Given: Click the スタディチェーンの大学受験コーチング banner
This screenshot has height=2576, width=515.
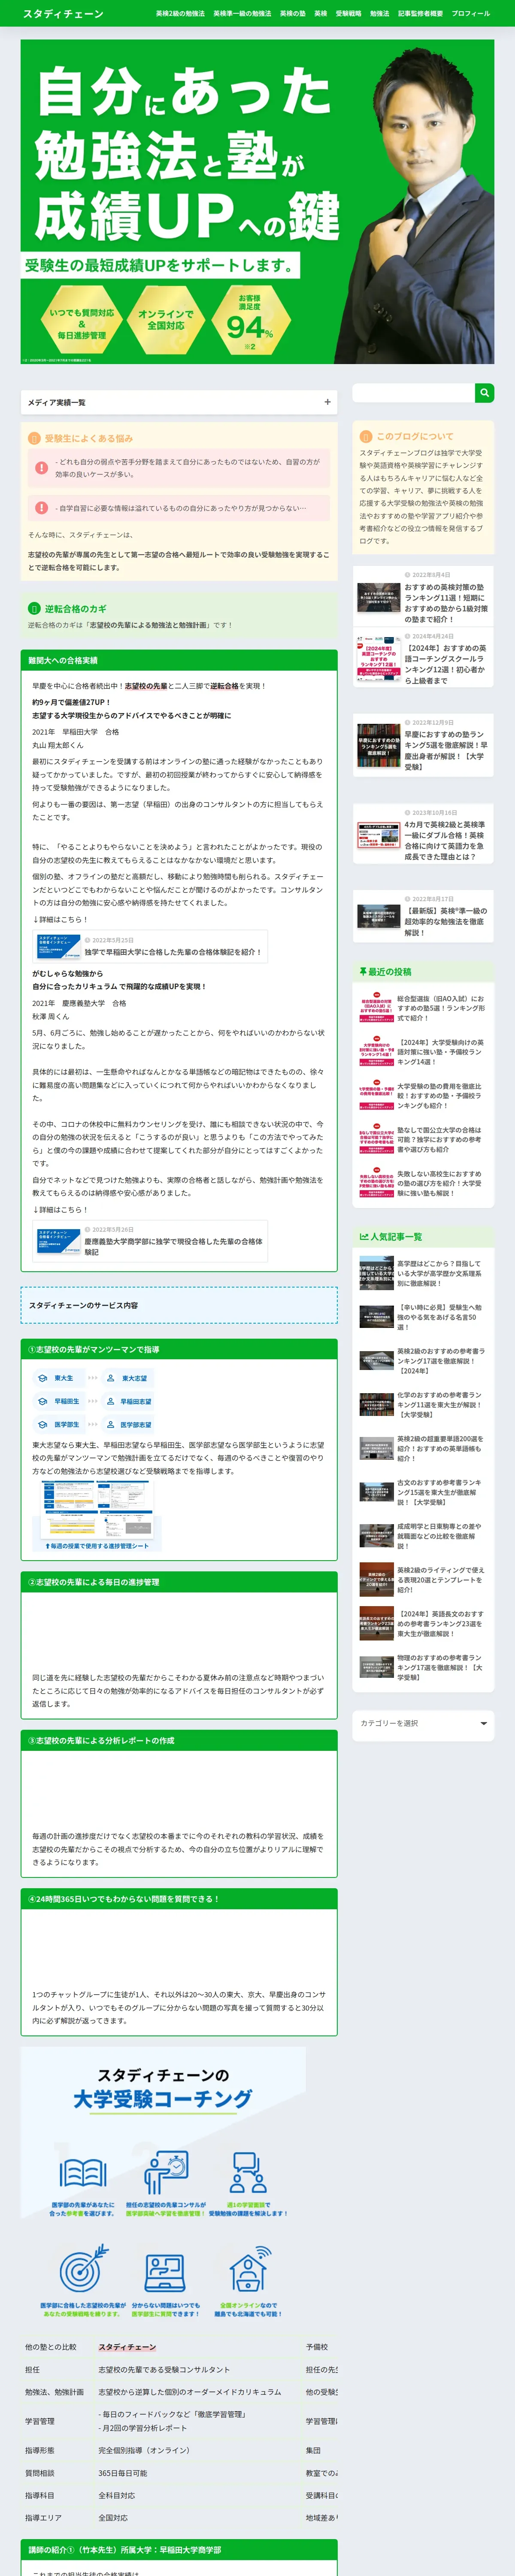Looking at the screenshot, I should (x=163, y=2181).
